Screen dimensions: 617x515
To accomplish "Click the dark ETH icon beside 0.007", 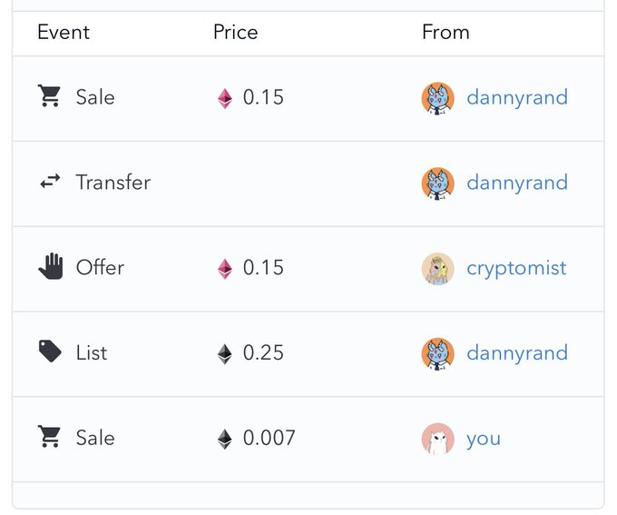I will point(224,439).
